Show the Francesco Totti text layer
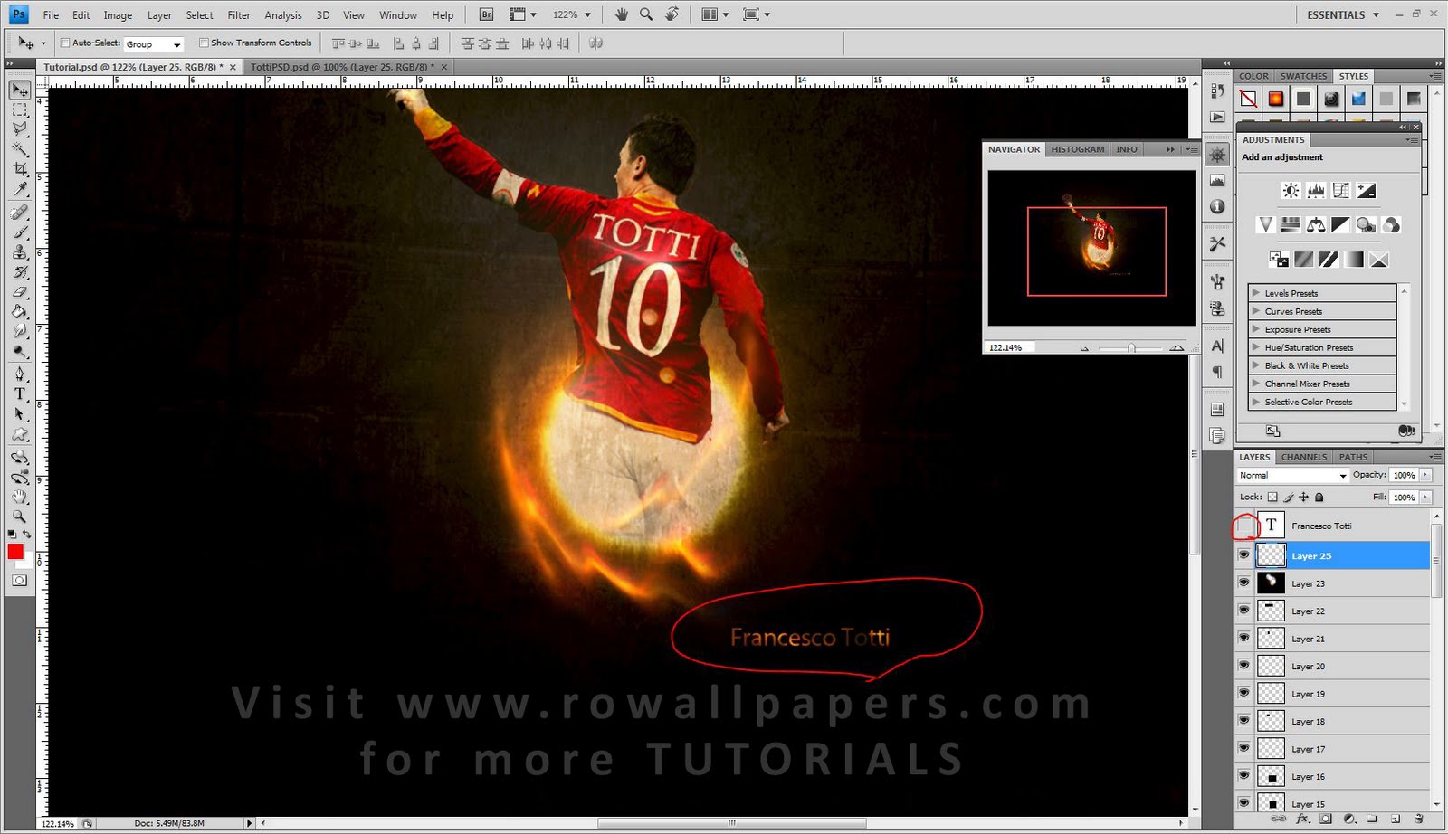Image resolution: width=1448 pixels, height=834 pixels. (x=1245, y=526)
